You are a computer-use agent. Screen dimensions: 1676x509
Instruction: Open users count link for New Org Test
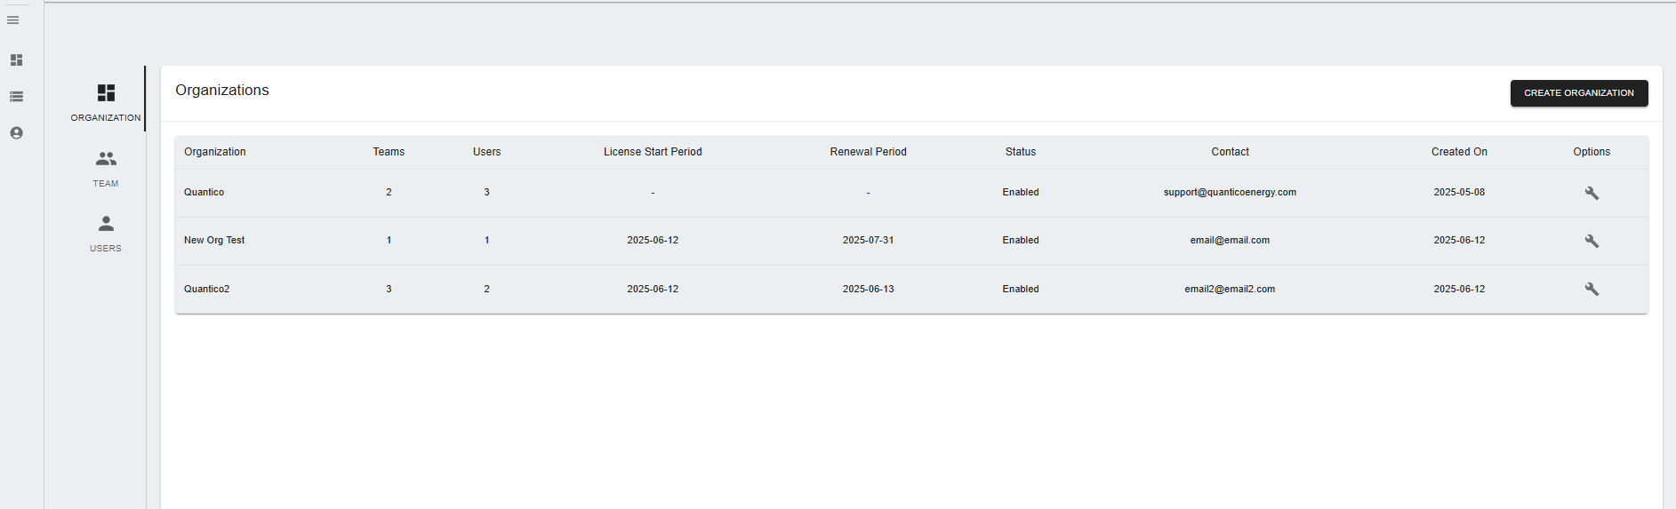[x=486, y=240]
